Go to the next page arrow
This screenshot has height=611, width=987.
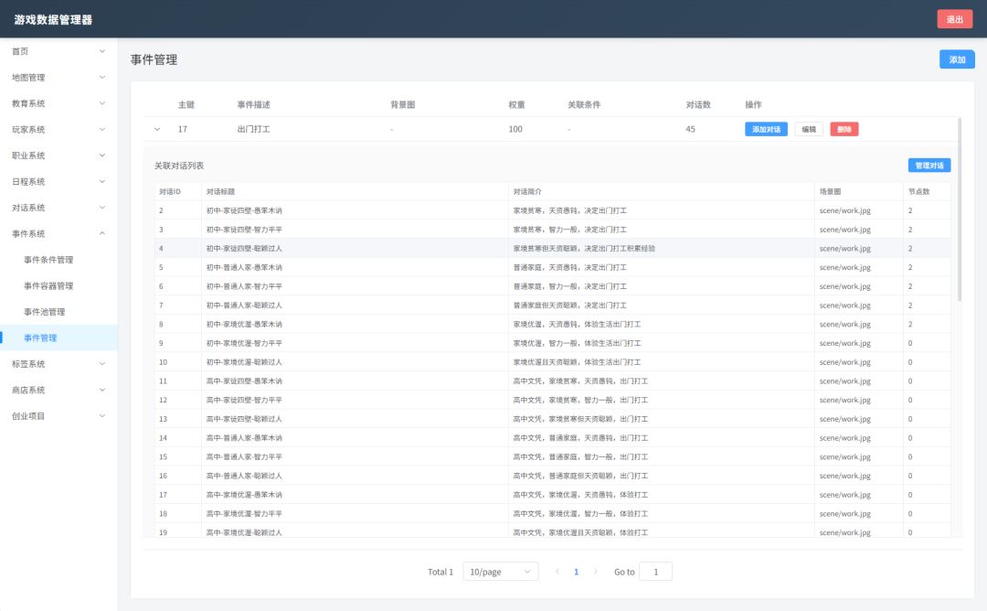point(596,572)
